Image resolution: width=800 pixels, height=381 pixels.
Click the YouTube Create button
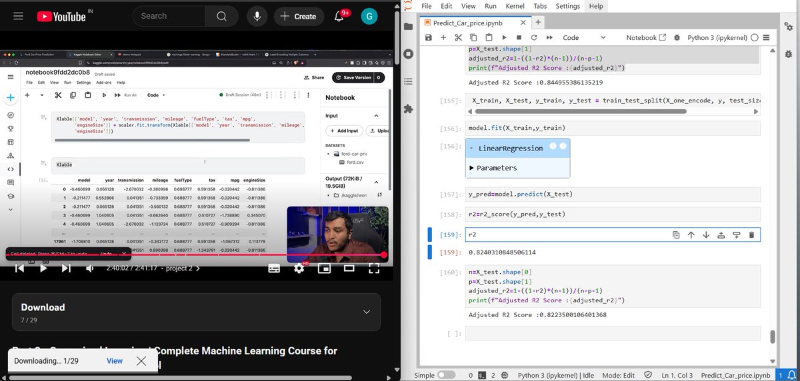(x=298, y=16)
